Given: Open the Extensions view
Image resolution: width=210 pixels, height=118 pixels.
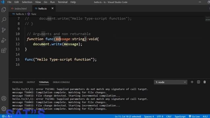Looking at the screenshot, I should 4,50.
